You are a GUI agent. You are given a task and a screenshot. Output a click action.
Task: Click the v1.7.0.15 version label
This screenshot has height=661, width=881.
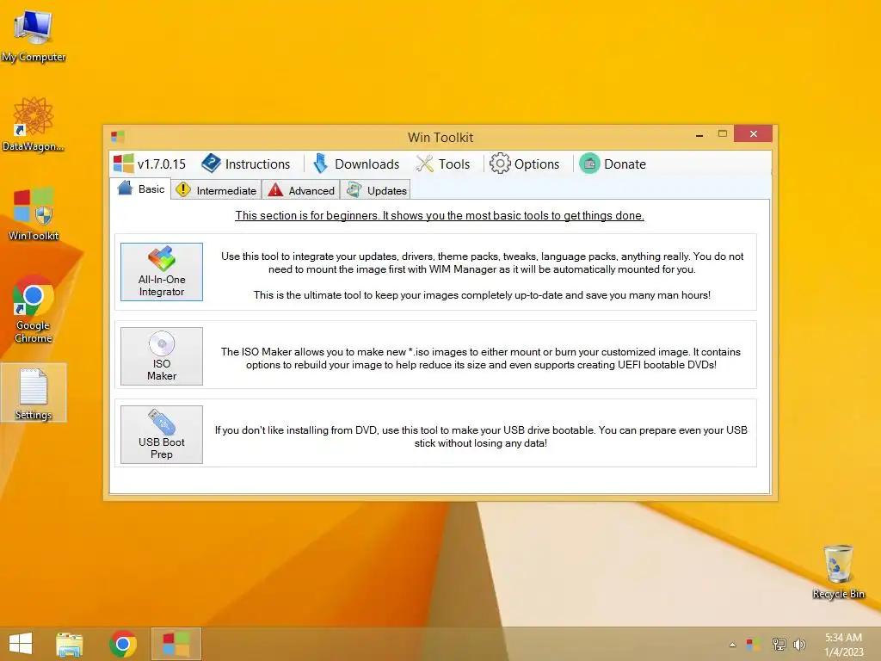tap(150, 164)
